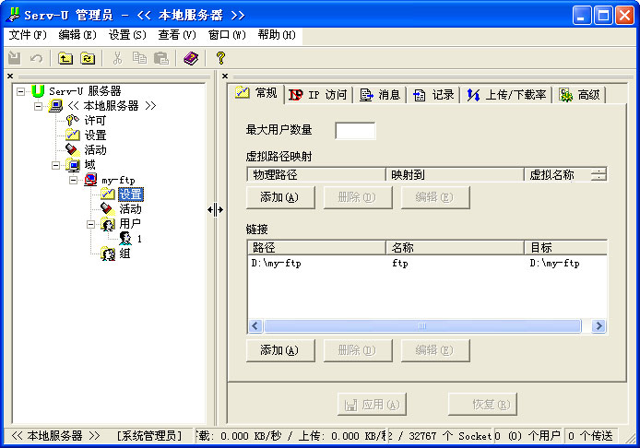Click the undo toolbar icon
Viewport: 640px width, 448px height.
[x=36, y=58]
